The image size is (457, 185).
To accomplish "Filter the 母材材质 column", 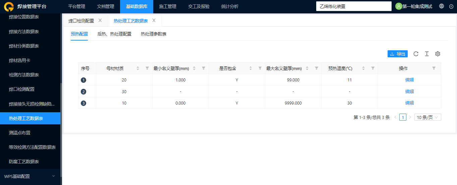I will click(147, 68).
